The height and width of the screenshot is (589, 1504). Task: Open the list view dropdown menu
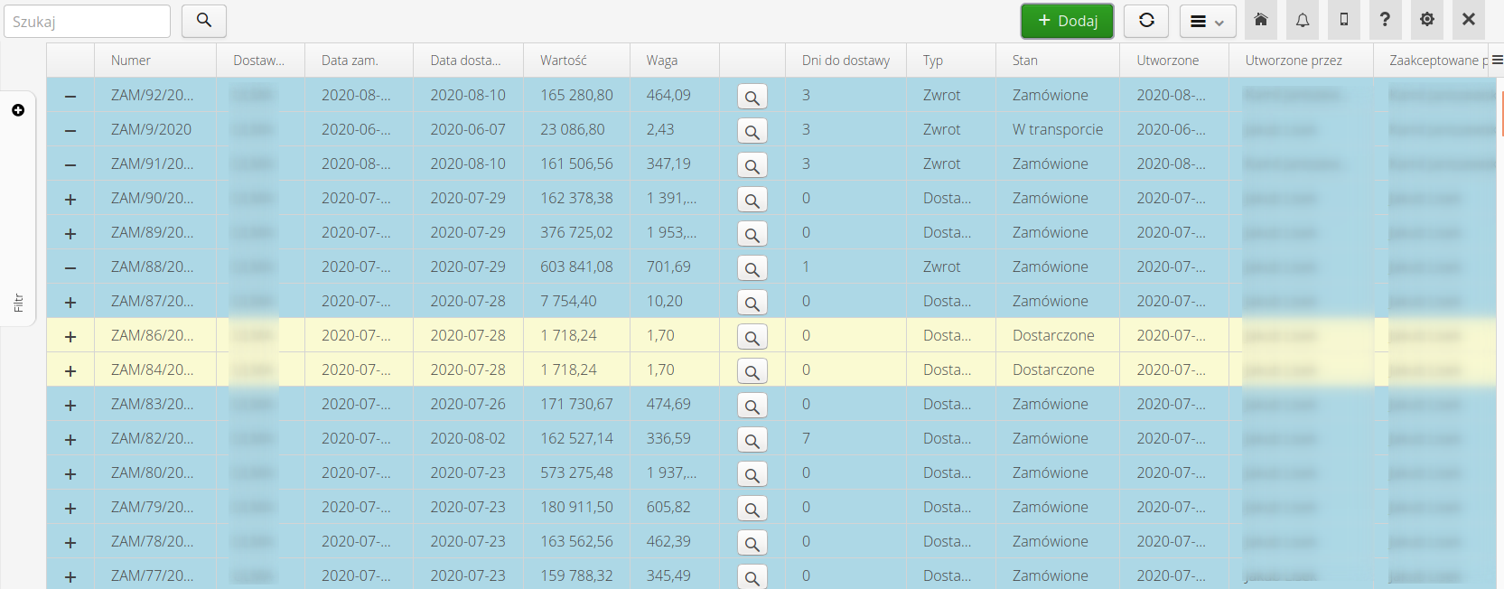pos(1207,21)
